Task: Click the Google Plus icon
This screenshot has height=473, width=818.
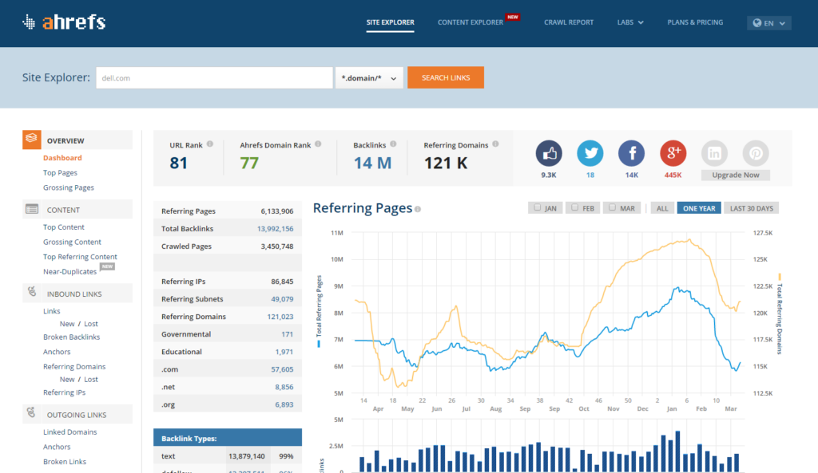Action: point(673,153)
